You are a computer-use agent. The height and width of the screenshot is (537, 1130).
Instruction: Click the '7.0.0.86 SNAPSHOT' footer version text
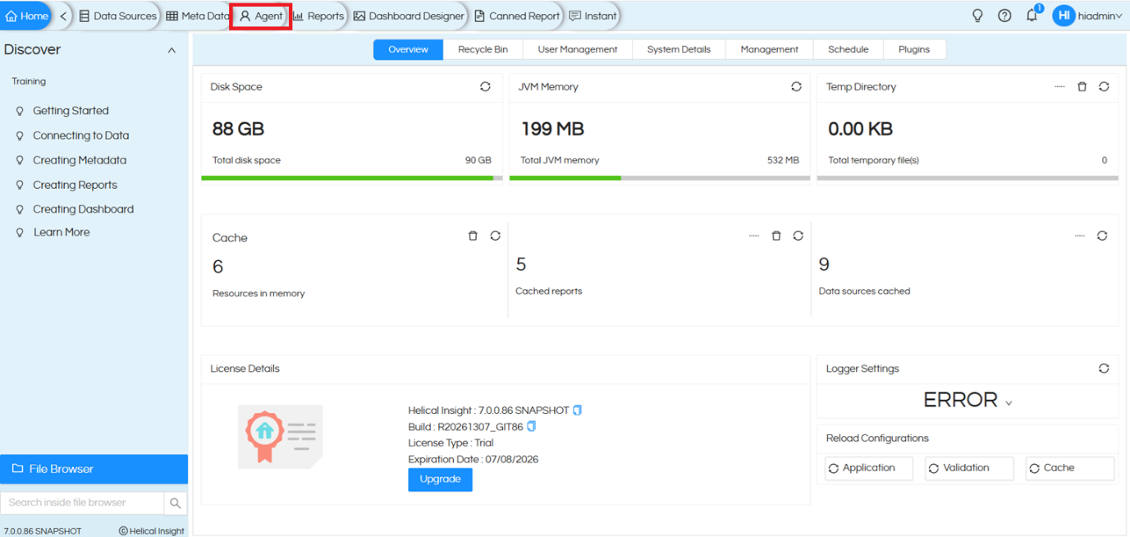point(43,530)
